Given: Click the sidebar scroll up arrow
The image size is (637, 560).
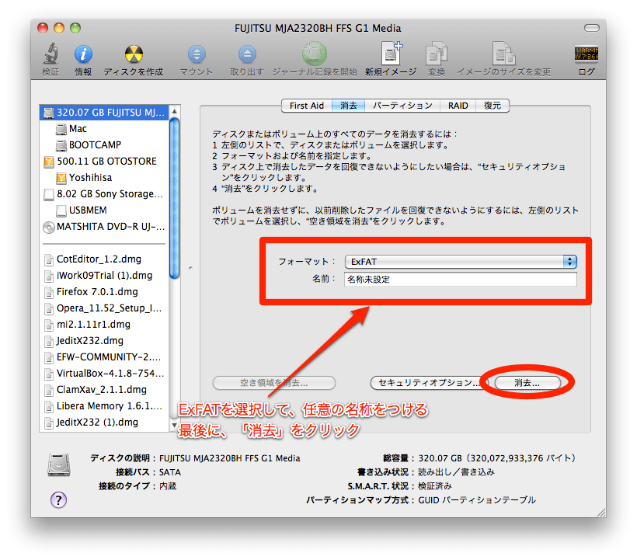Looking at the screenshot, I should point(174,111).
